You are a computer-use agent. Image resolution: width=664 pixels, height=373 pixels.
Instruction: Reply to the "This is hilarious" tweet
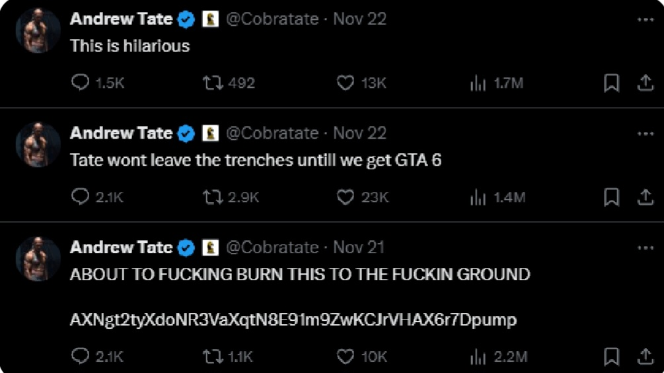point(81,83)
